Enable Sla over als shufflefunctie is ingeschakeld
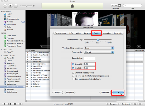 tap(73, 76)
